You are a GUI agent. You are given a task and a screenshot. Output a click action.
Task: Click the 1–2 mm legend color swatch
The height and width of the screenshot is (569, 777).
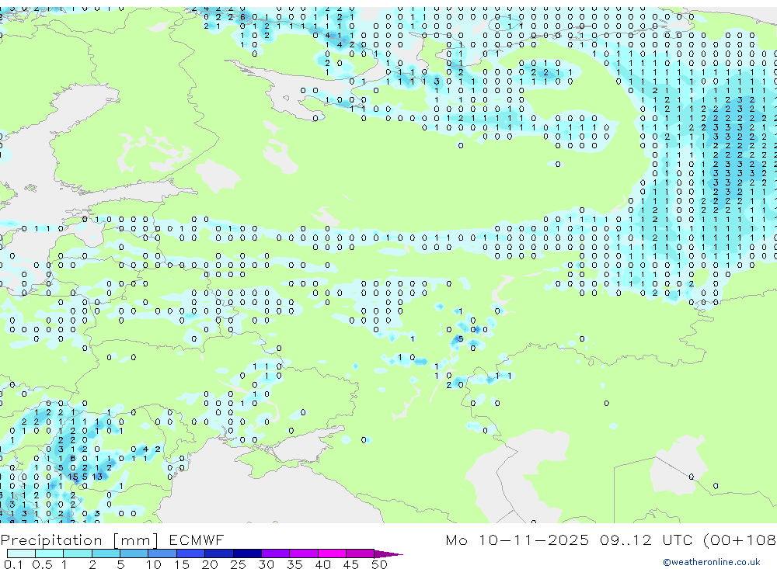click(78, 553)
